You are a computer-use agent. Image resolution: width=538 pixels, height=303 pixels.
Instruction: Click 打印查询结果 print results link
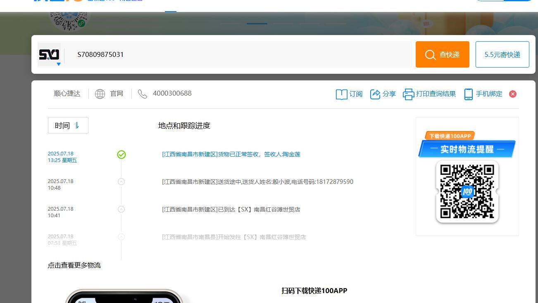pyautogui.click(x=436, y=94)
